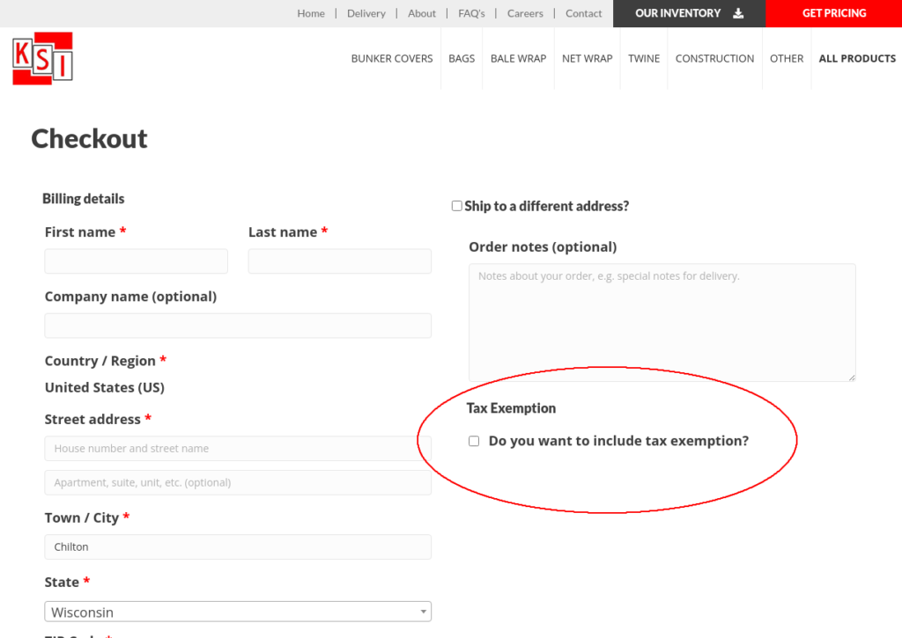902x638 pixels.
Task: Click the download icon beside Our Inventory
Action: tap(738, 13)
